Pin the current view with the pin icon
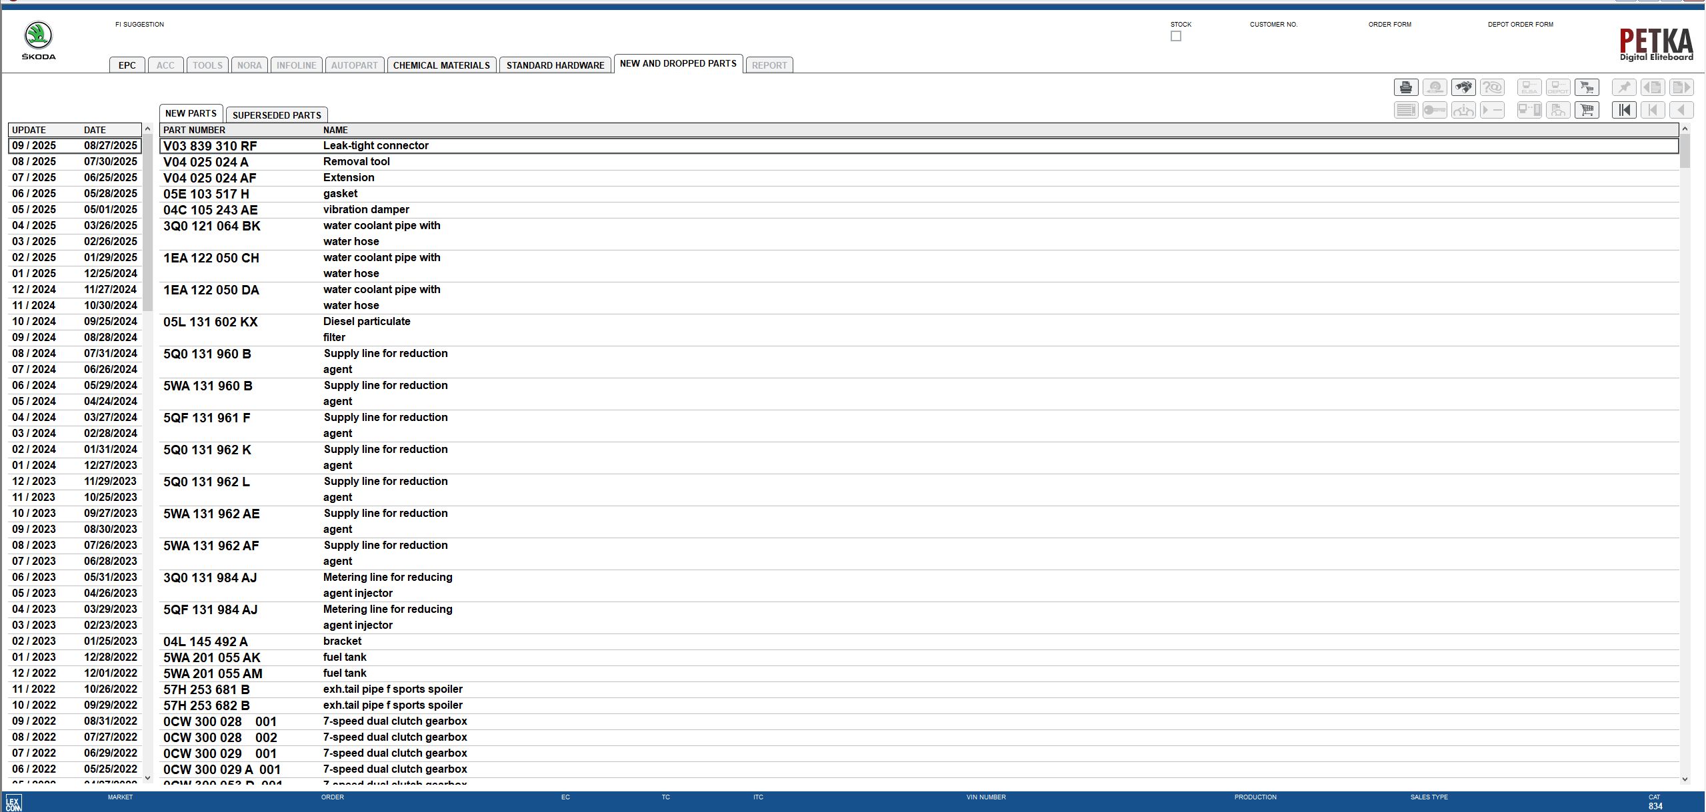The height and width of the screenshot is (812, 1706). tap(1625, 87)
